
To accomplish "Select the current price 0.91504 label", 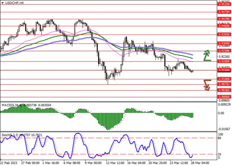I will coord(224,70).
